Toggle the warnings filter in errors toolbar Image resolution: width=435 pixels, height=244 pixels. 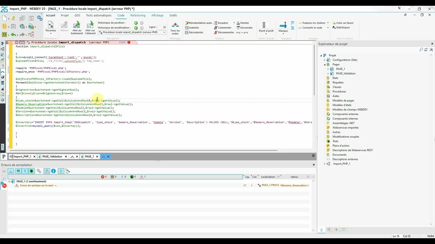coord(47,171)
